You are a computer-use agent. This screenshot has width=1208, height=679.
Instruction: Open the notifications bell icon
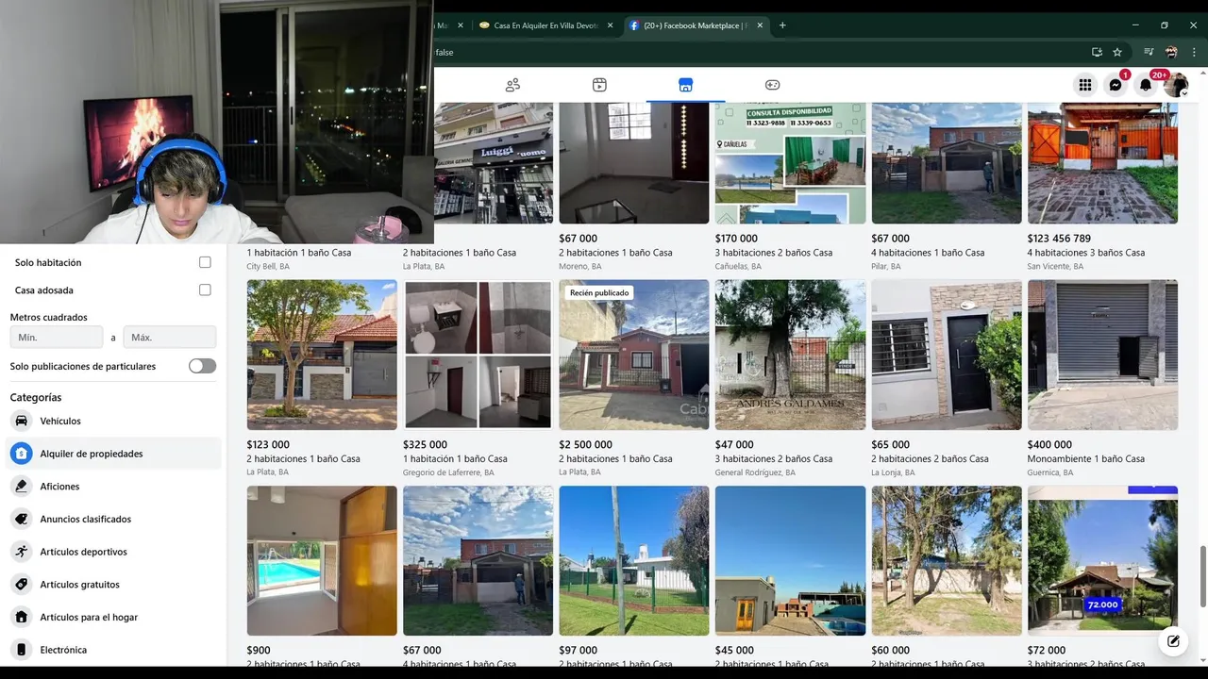click(1146, 85)
